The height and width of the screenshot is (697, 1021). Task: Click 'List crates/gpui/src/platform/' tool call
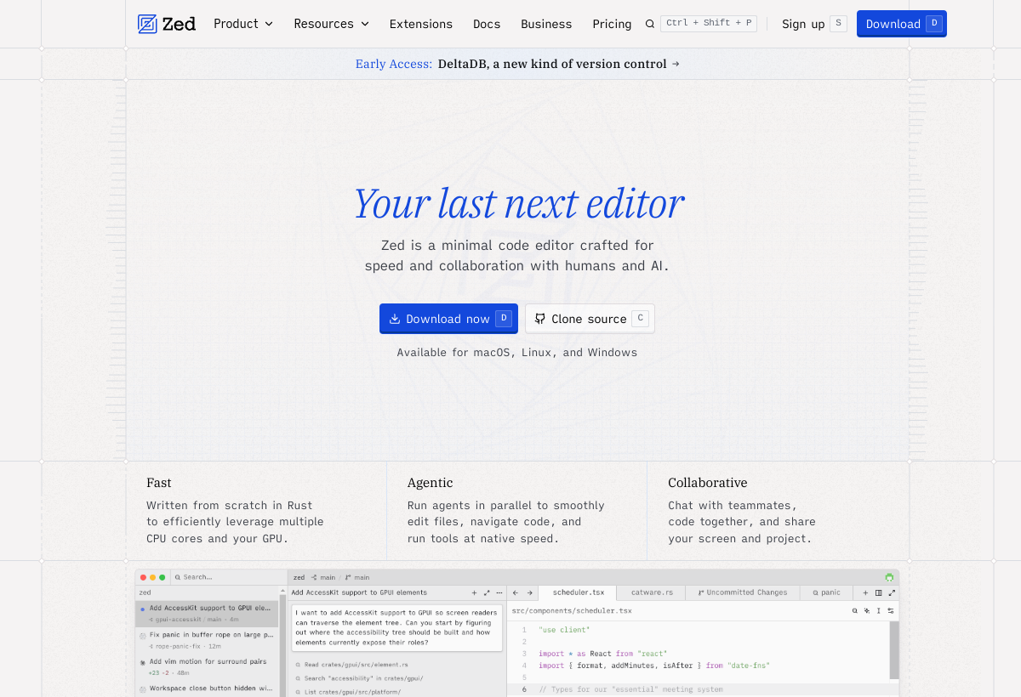click(x=348, y=692)
